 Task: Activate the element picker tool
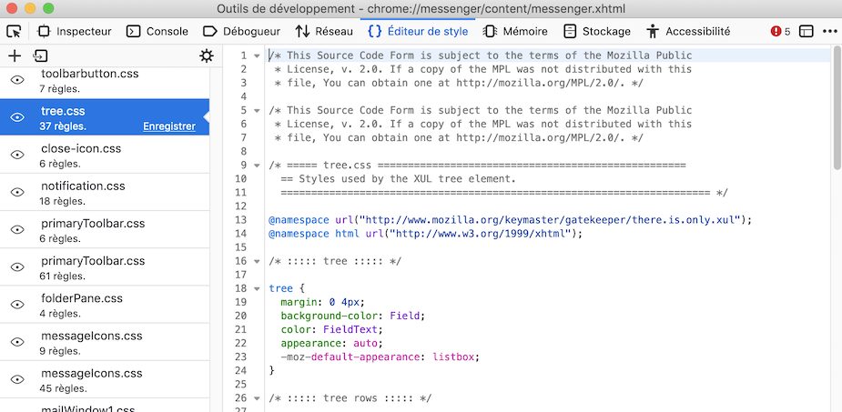pyautogui.click(x=14, y=31)
